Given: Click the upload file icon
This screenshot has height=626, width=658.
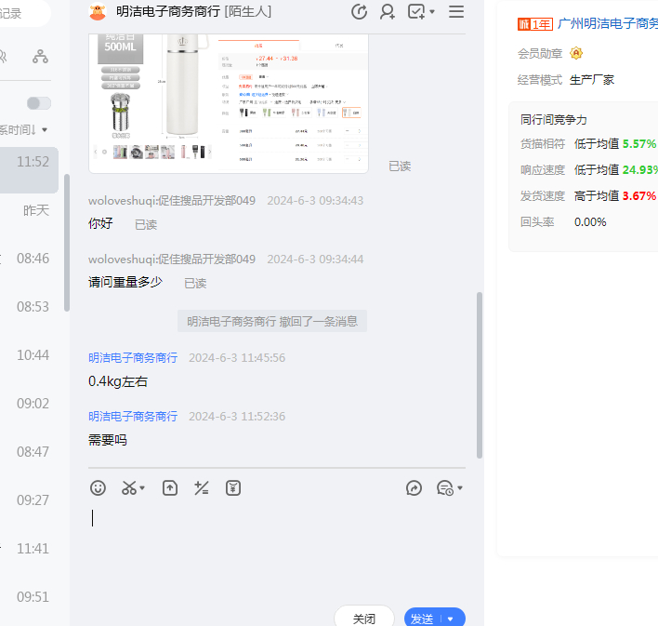Looking at the screenshot, I should tap(169, 487).
